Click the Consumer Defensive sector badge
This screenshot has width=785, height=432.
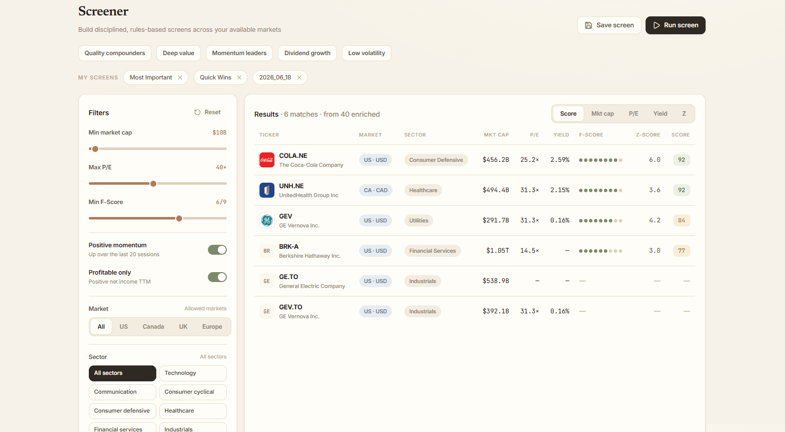(x=436, y=160)
